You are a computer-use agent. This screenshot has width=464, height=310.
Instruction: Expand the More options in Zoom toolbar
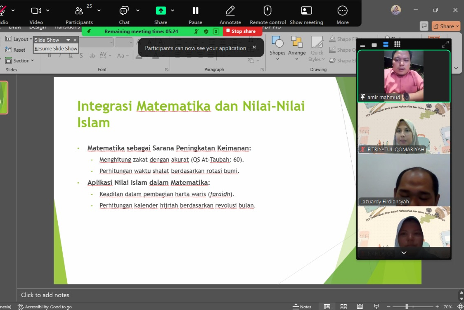(x=342, y=12)
